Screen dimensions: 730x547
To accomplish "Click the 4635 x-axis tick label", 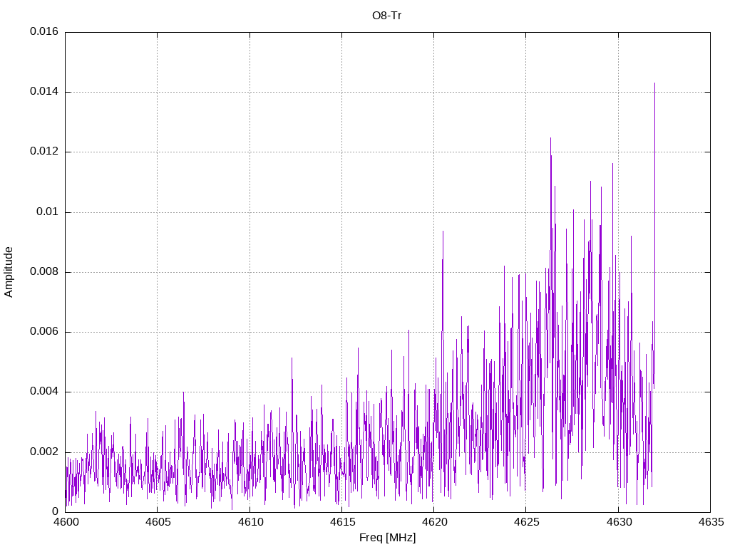I will click(710, 522).
